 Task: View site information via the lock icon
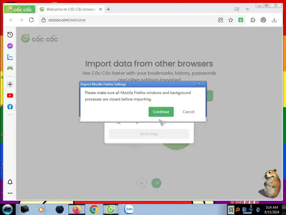(43, 20)
